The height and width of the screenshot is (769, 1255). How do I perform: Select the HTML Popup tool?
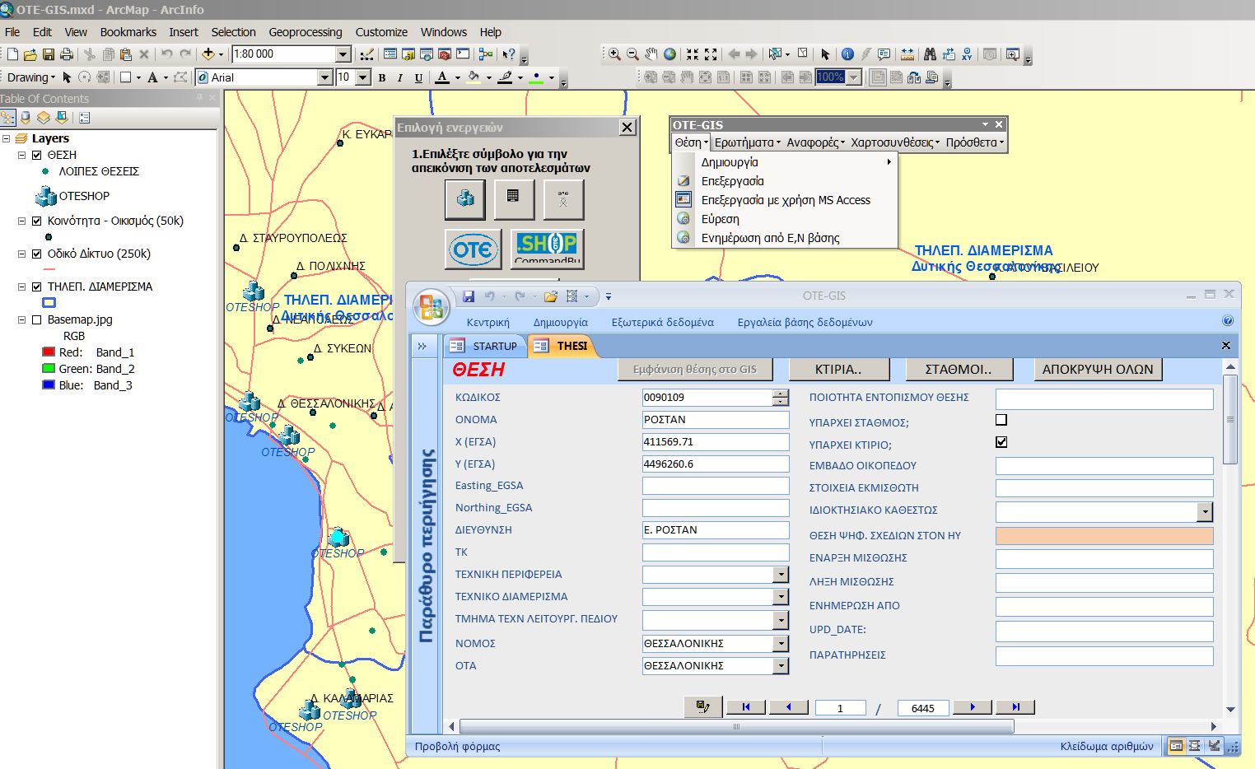[x=884, y=54]
